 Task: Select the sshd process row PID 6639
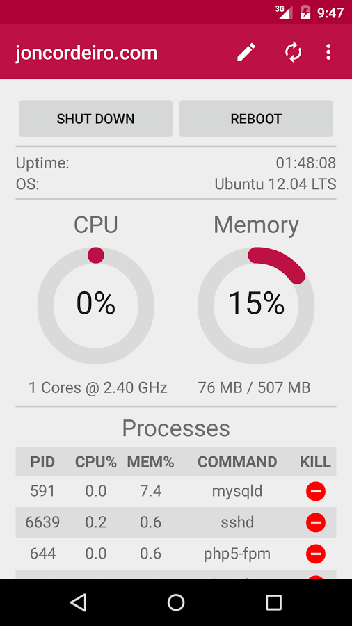click(x=176, y=522)
